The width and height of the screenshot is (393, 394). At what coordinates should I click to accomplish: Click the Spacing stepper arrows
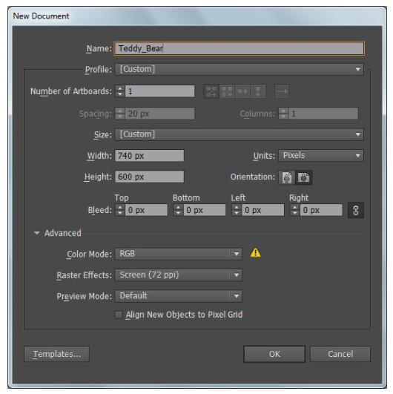[120, 114]
